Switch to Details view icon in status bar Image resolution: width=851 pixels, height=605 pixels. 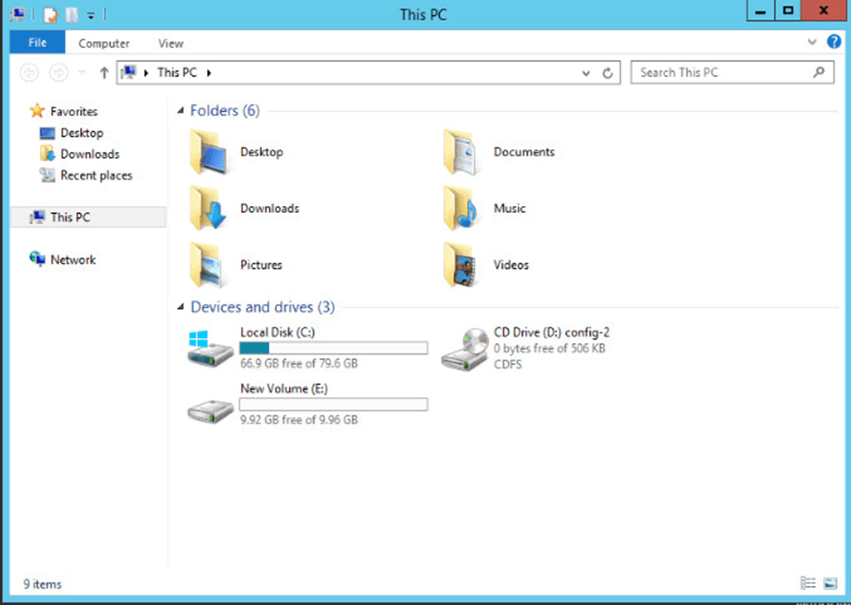(807, 583)
